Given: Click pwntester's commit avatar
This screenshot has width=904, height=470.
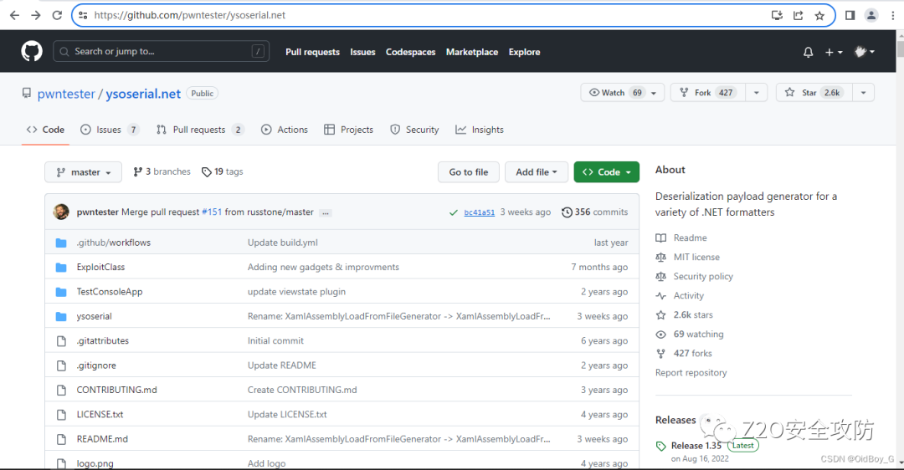Looking at the screenshot, I should [61, 212].
